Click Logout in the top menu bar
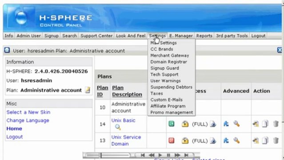The image size is (284, 160). click(258, 36)
